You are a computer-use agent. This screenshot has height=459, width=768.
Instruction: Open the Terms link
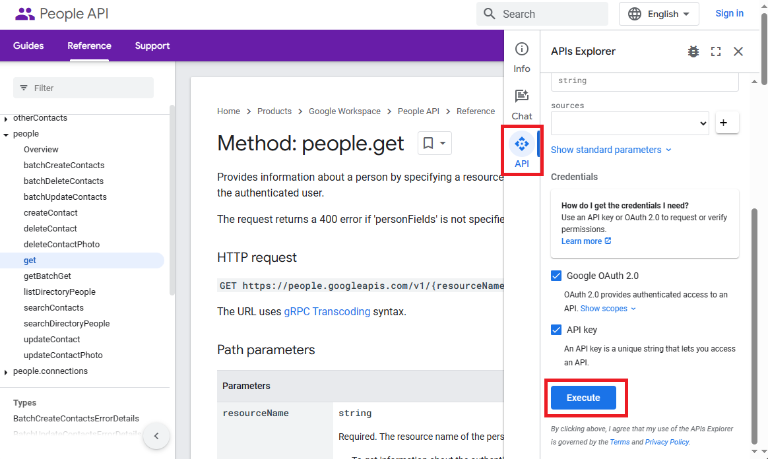(x=620, y=442)
